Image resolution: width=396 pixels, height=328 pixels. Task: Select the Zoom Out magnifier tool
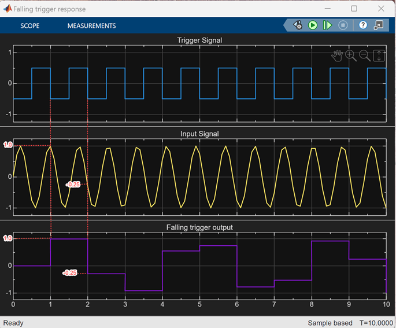click(365, 56)
